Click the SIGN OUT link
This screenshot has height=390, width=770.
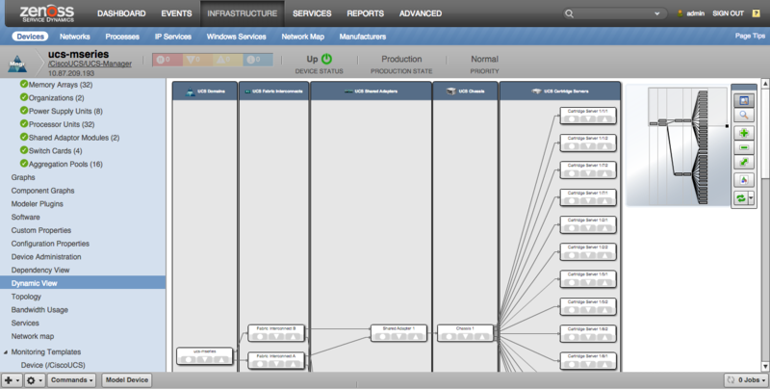[729, 13]
